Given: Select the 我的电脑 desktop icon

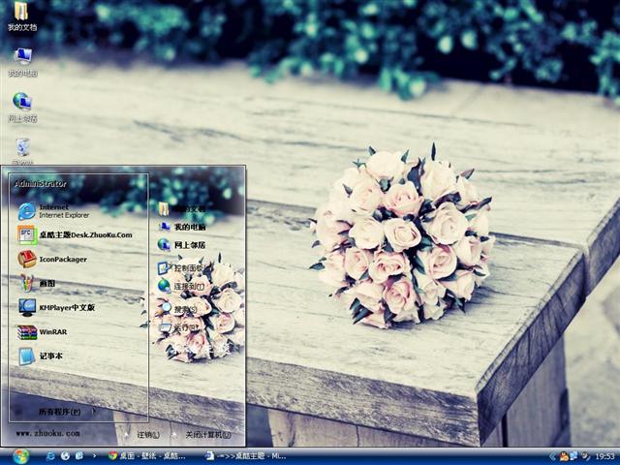Looking at the screenshot, I should 22,62.
